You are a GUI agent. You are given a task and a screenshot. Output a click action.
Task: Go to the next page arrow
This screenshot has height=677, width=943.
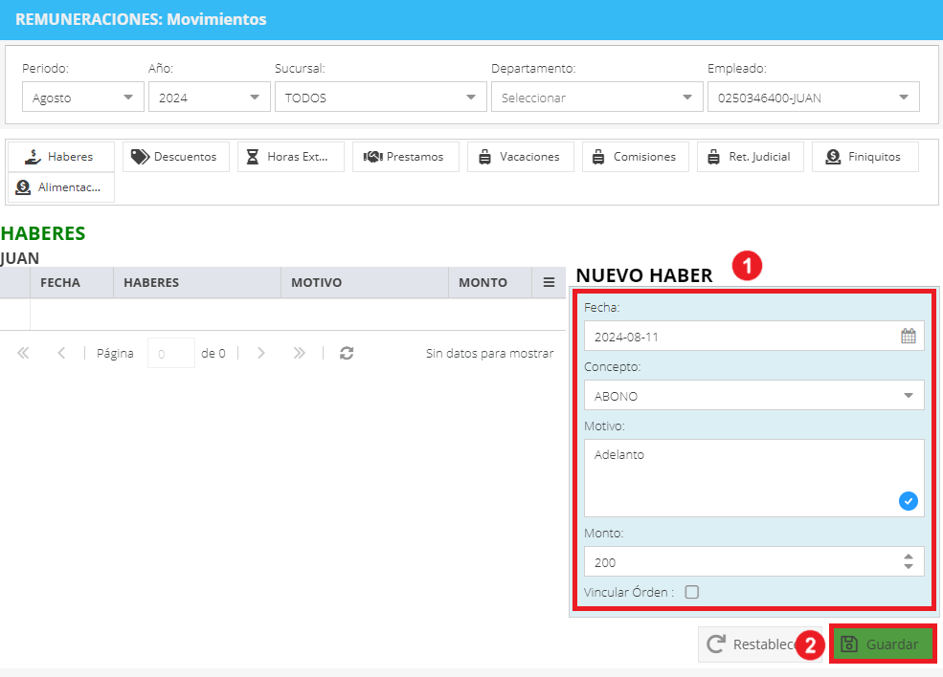[261, 353]
